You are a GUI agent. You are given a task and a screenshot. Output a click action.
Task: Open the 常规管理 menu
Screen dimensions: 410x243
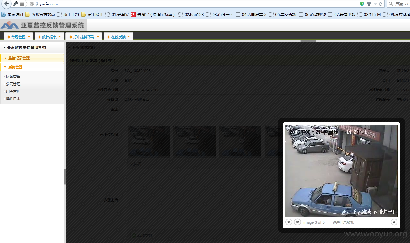point(18,37)
